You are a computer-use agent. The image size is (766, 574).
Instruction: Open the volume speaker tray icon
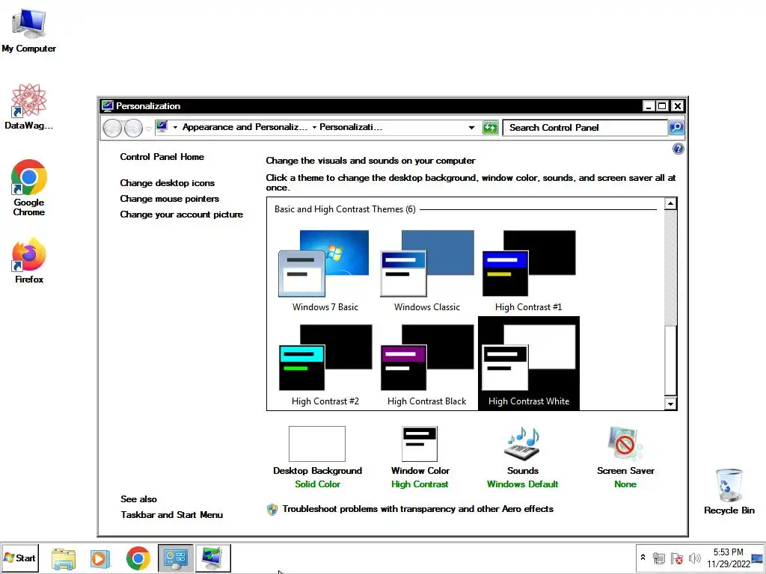tap(694, 558)
